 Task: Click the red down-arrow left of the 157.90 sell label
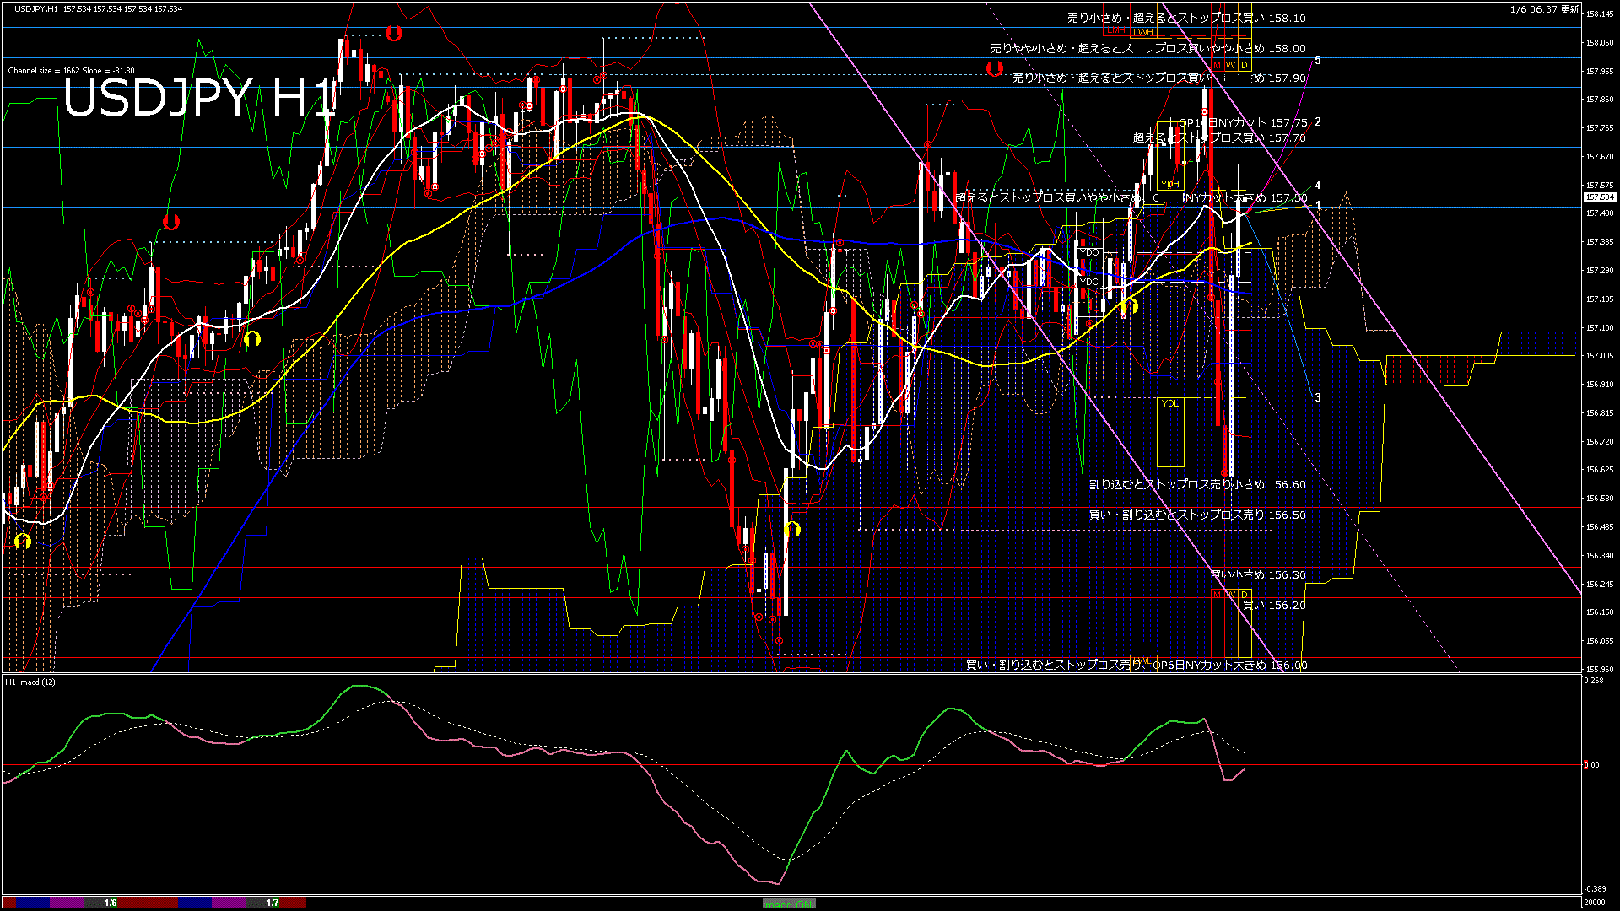click(x=995, y=68)
